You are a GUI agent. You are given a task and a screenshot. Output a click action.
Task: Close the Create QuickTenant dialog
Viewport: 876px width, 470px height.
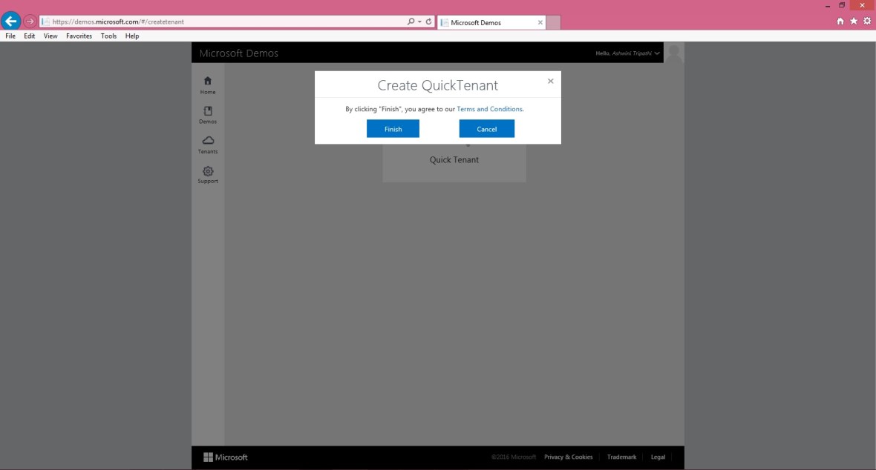(550, 81)
